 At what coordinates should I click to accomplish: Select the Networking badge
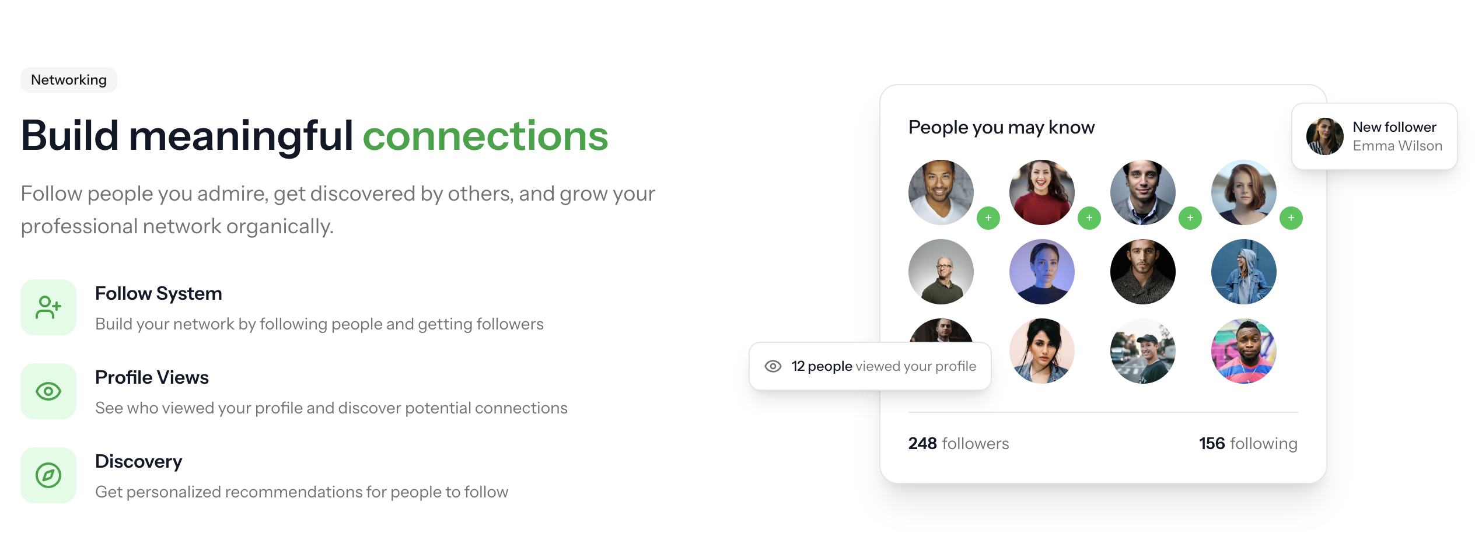tap(69, 80)
